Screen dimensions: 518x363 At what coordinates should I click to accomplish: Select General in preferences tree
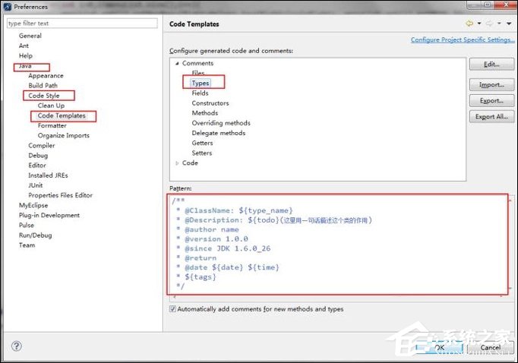click(30, 36)
